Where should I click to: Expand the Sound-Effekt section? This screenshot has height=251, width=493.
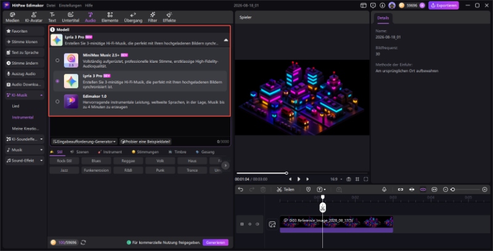[41, 161]
